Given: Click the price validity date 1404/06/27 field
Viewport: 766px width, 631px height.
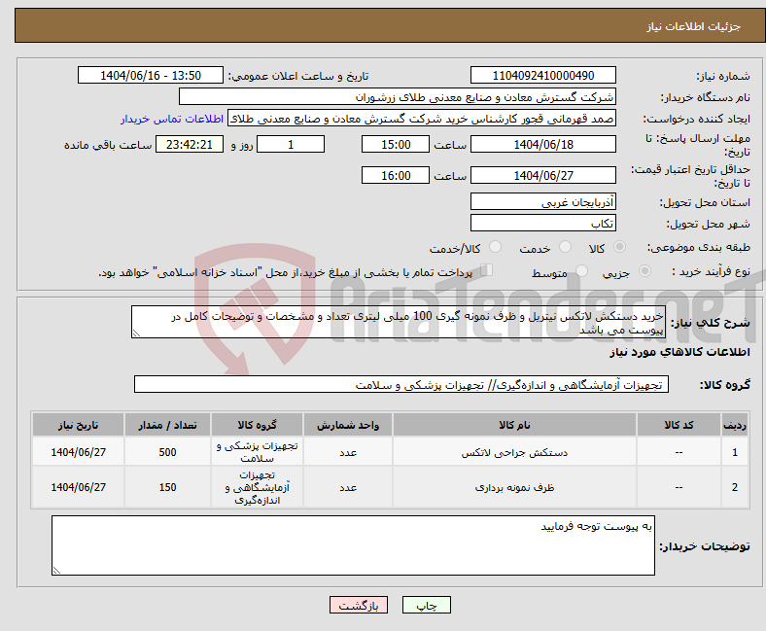Looking at the screenshot, I should click(542, 175).
